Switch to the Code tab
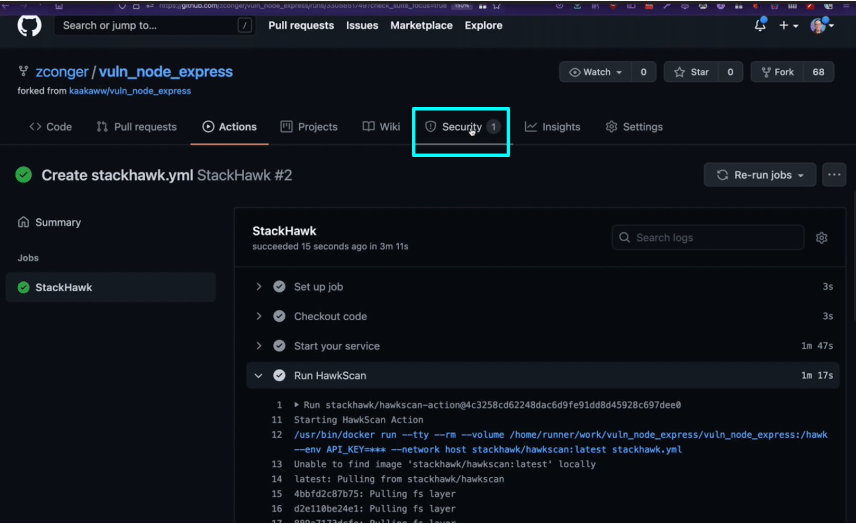856x524 pixels. 51,127
